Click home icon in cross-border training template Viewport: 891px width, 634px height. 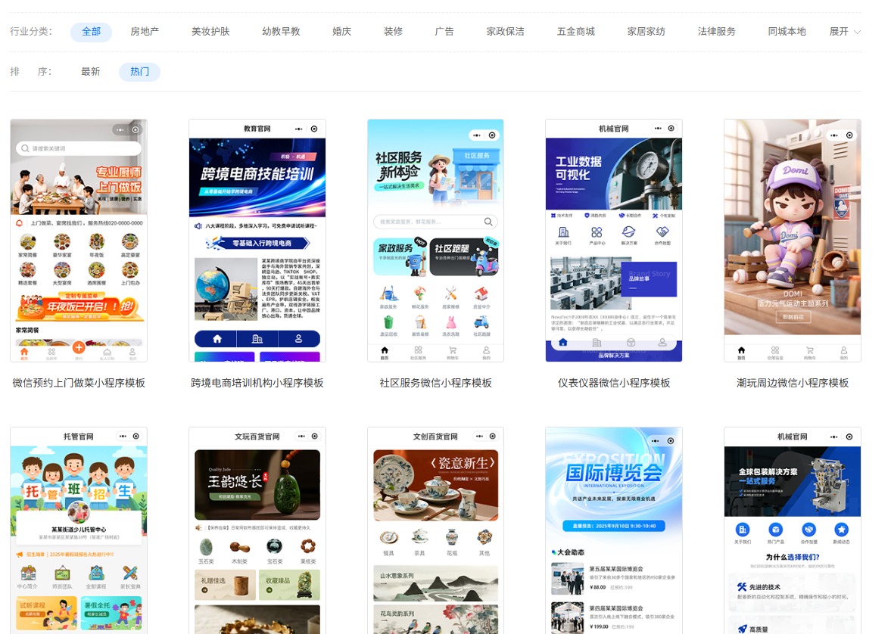click(x=217, y=339)
